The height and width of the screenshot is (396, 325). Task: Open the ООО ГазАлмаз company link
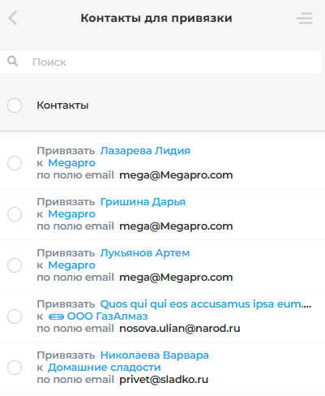point(107,316)
